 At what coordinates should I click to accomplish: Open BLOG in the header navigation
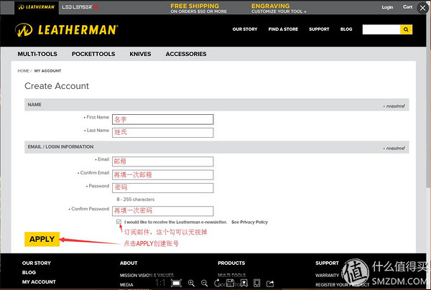(346, 29)
